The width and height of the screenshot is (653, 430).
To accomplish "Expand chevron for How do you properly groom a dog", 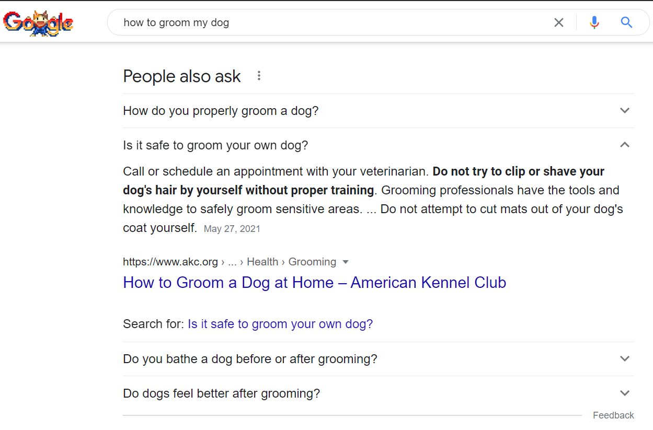I will point(624,111).
